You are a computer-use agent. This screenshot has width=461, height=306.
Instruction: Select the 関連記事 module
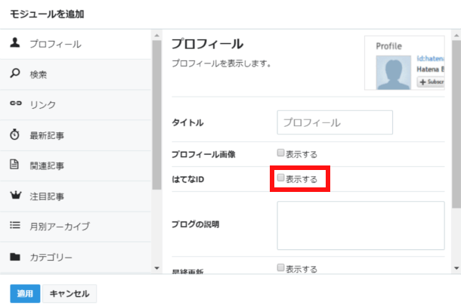click(x=76, y=165)
